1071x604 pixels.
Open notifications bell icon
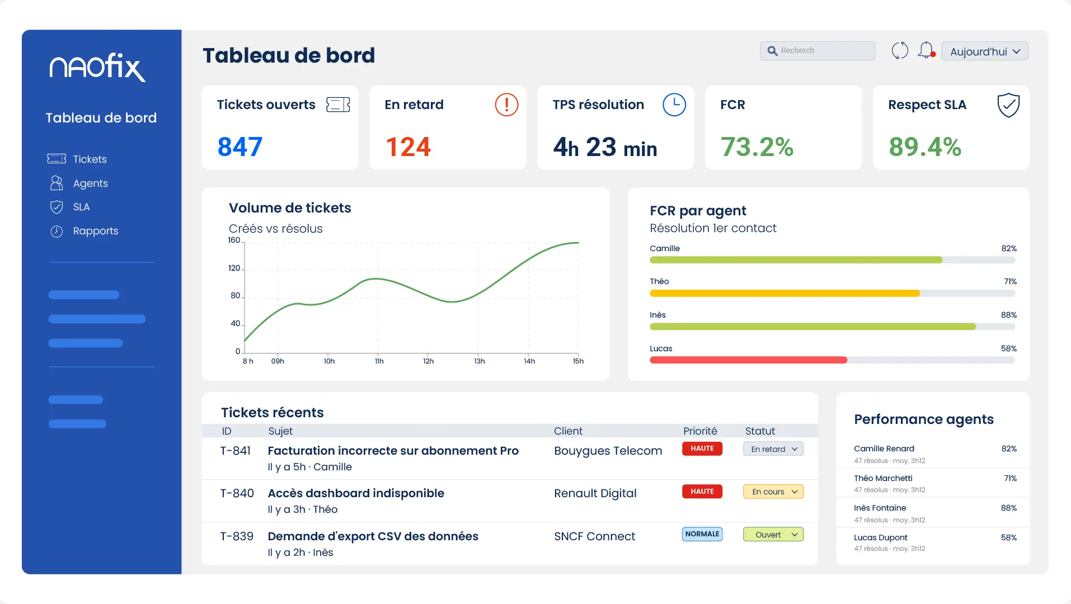tap(927, 50)
